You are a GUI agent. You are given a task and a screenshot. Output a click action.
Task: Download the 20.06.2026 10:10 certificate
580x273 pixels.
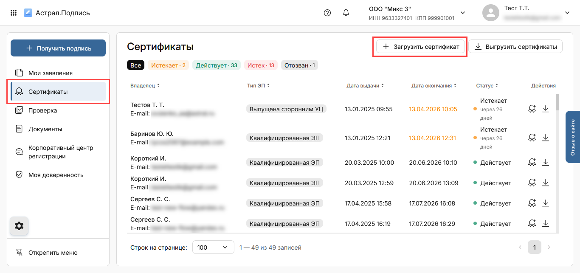pos(546,163)
